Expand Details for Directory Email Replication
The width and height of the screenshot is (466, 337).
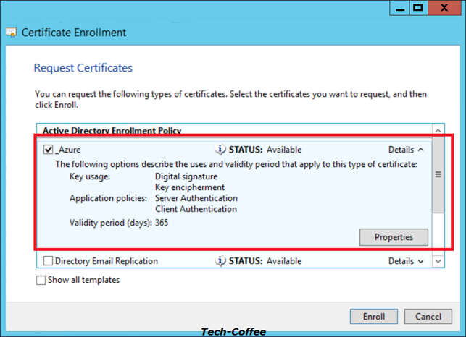click(406, 261)
